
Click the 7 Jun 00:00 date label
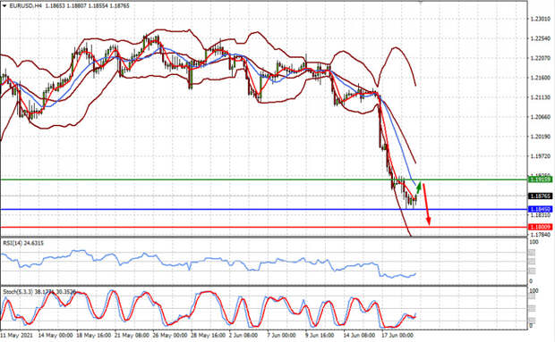coord(282,335)
